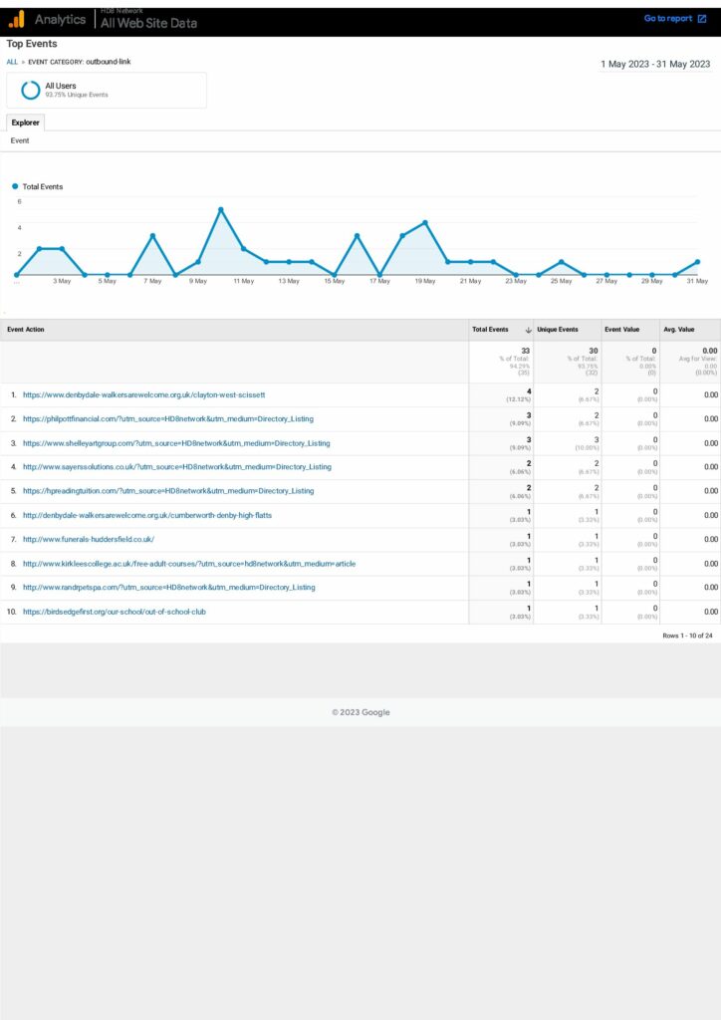Select the Explorer tab
This screenshot has height=1020, width=721.
(25, 123)
